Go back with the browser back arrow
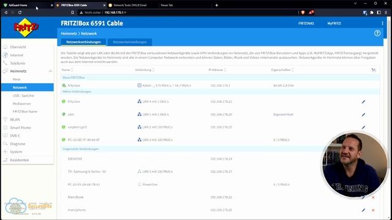 (x=6, y=12)
